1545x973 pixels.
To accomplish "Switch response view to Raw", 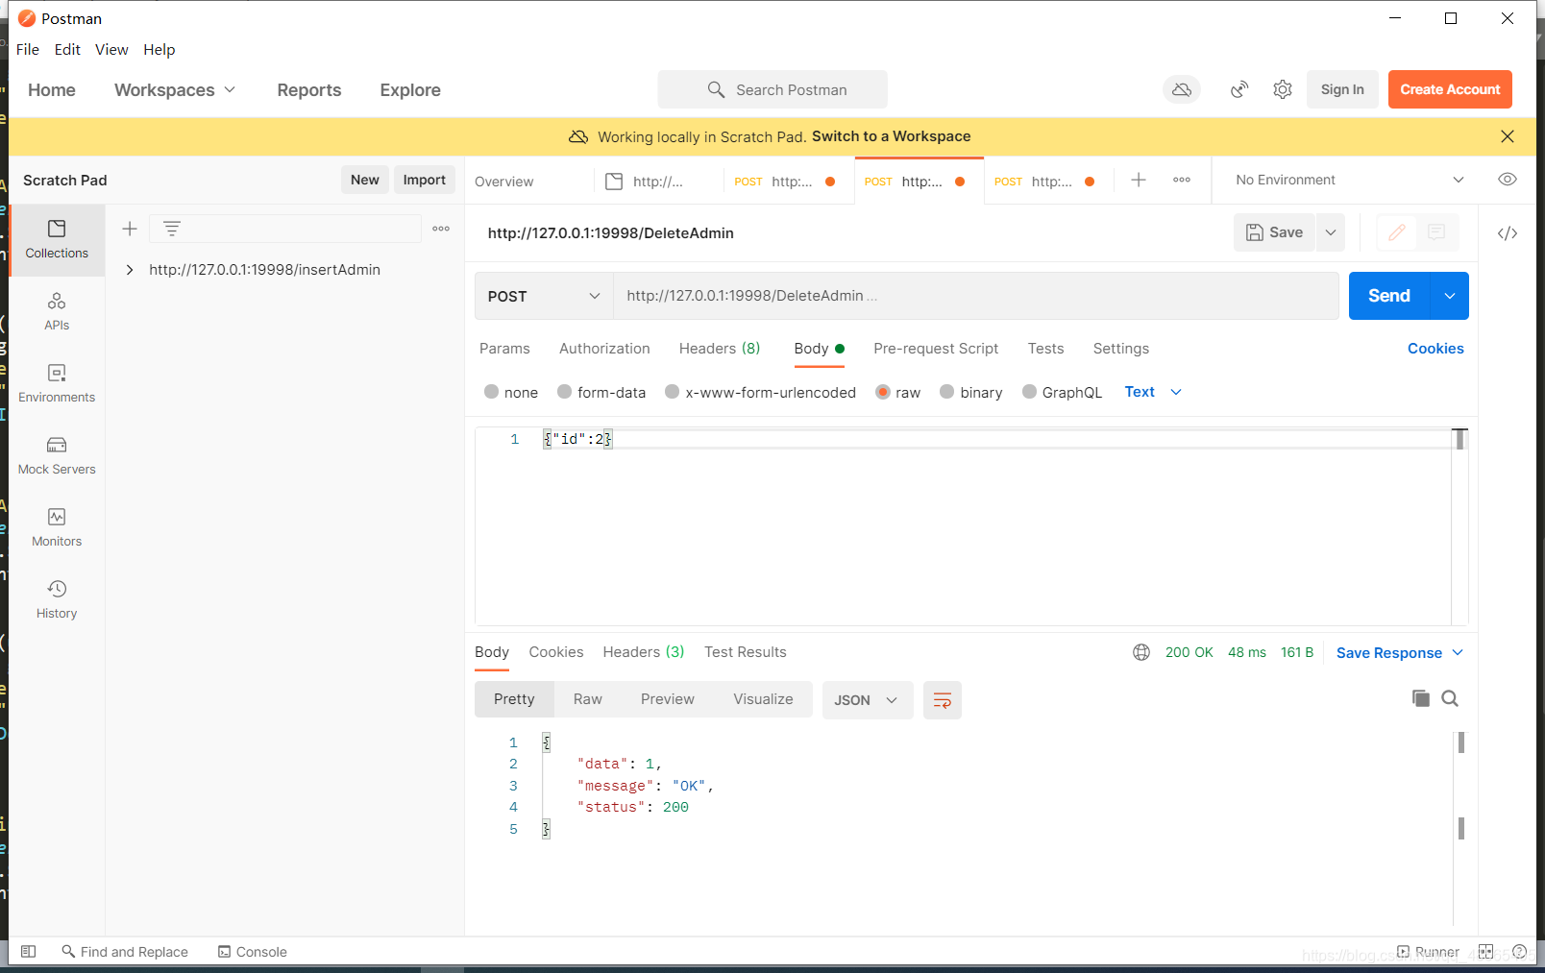I will click(x=588, y=699).
